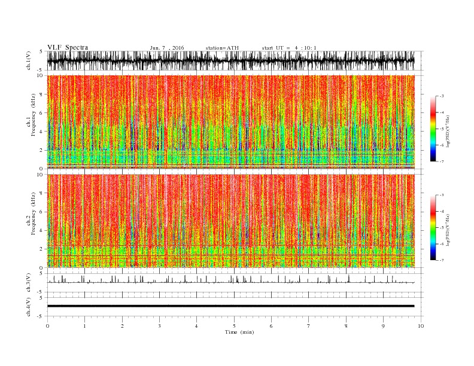Click the ch.1 spectrogram colorbar
The height and width of the screenshot is (366, 474).
coord(433,129)
